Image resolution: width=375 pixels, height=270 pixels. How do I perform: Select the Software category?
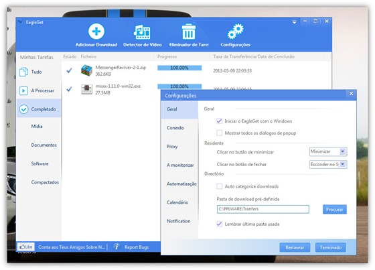40,163
